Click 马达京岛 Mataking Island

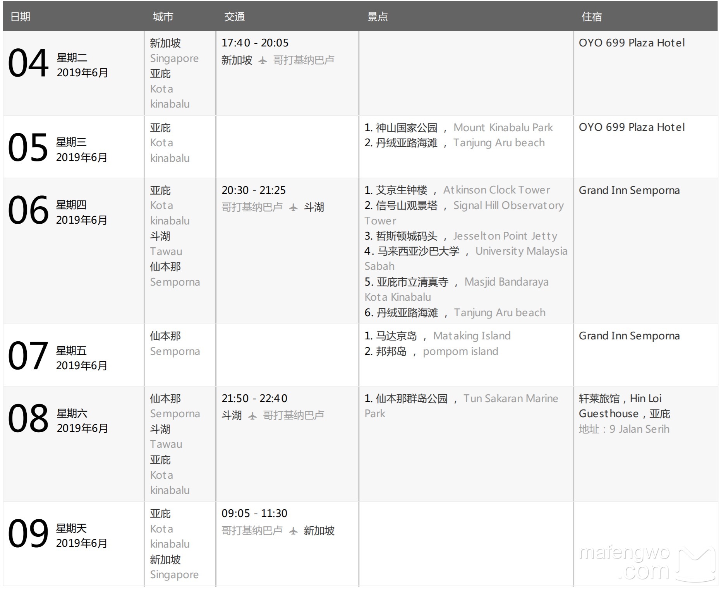click(x=438, y=336)
